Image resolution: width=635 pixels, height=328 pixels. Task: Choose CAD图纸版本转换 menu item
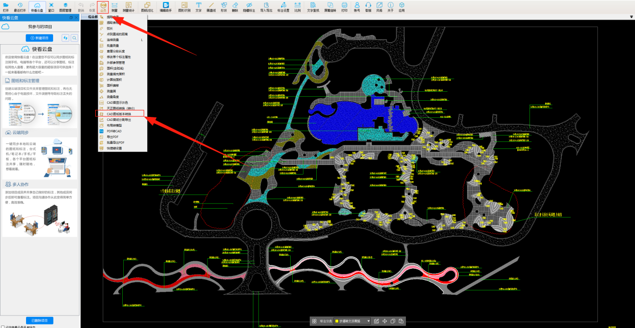(x=122, y=114)
